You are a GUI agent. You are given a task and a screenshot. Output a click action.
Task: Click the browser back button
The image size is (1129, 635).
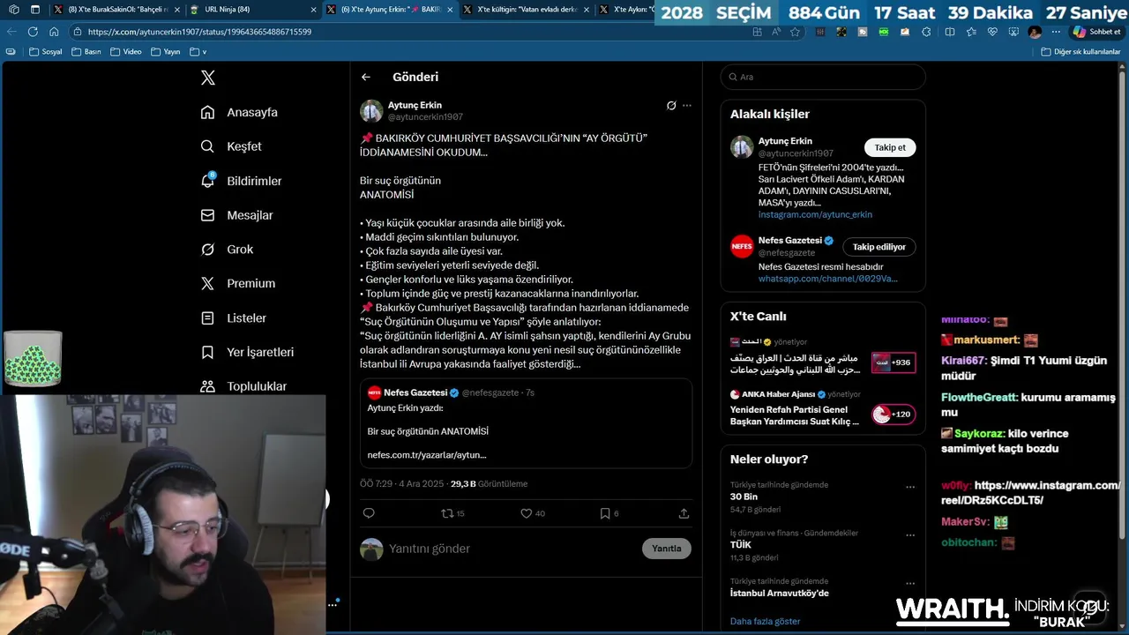(x=11, y=32)
